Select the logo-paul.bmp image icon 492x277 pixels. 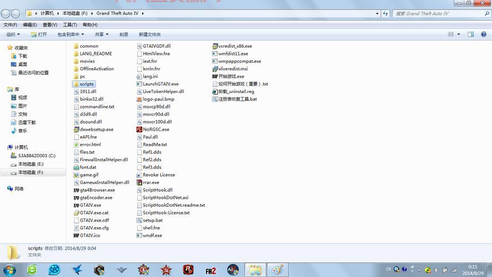[139, 99]
